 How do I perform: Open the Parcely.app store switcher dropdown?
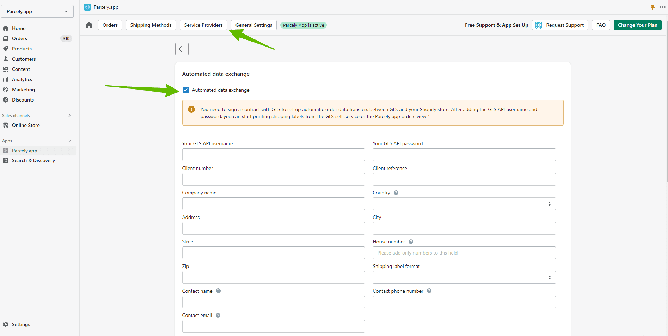coord(37,11)
